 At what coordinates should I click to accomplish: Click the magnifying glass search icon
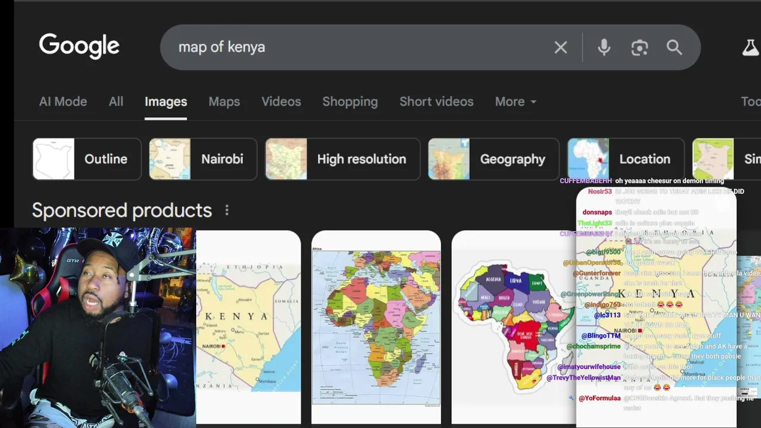[x=674, y=48]
